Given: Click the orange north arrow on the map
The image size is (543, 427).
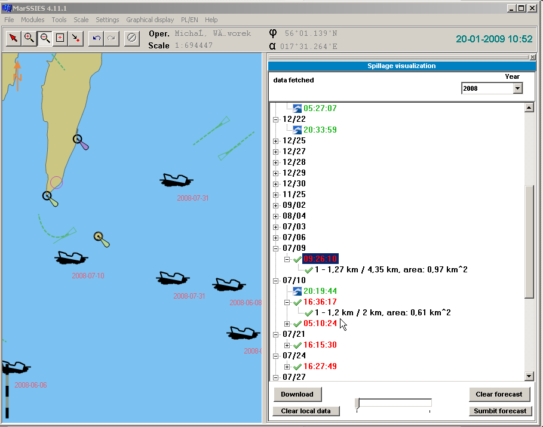Looking at the screenshot, I should 17,75.
